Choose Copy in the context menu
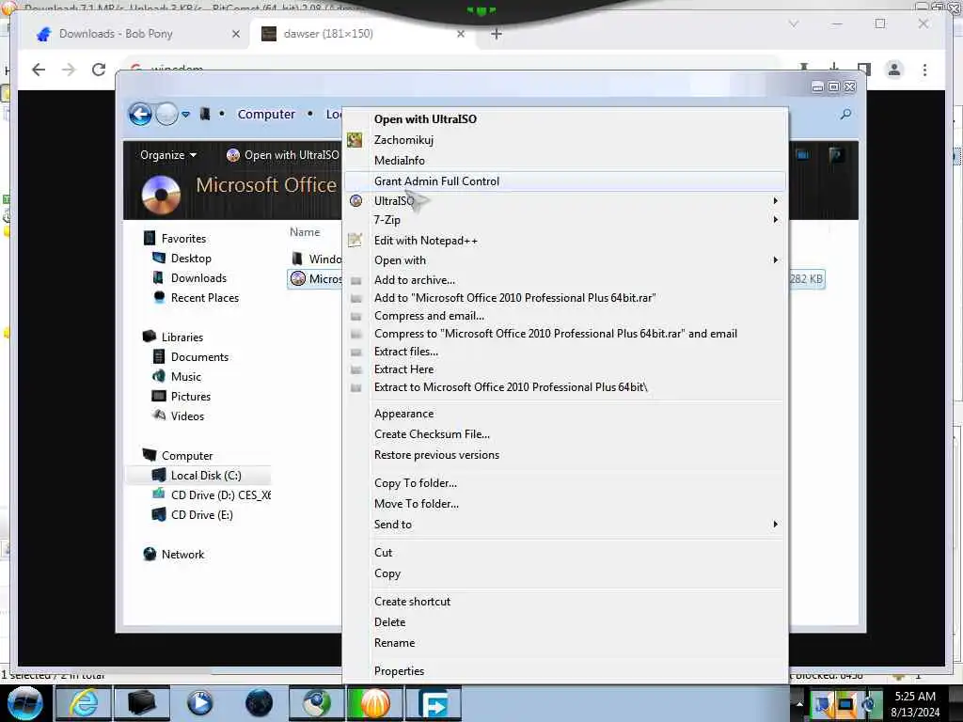 point(387,573)
